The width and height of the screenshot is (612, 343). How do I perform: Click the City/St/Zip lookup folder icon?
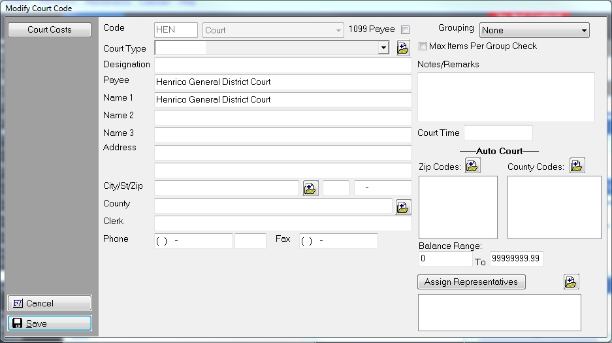click(x=310, y=189)
